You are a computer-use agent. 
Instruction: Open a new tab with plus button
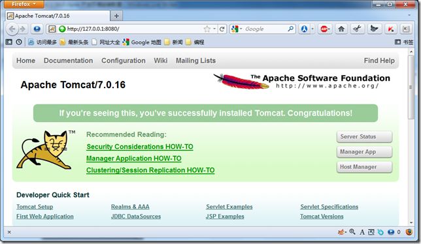click(x=116, y=16)
